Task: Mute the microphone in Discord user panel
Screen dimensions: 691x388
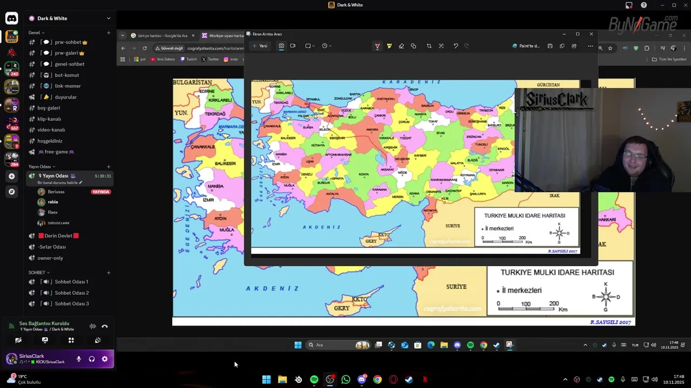Action: pos(79,359)
